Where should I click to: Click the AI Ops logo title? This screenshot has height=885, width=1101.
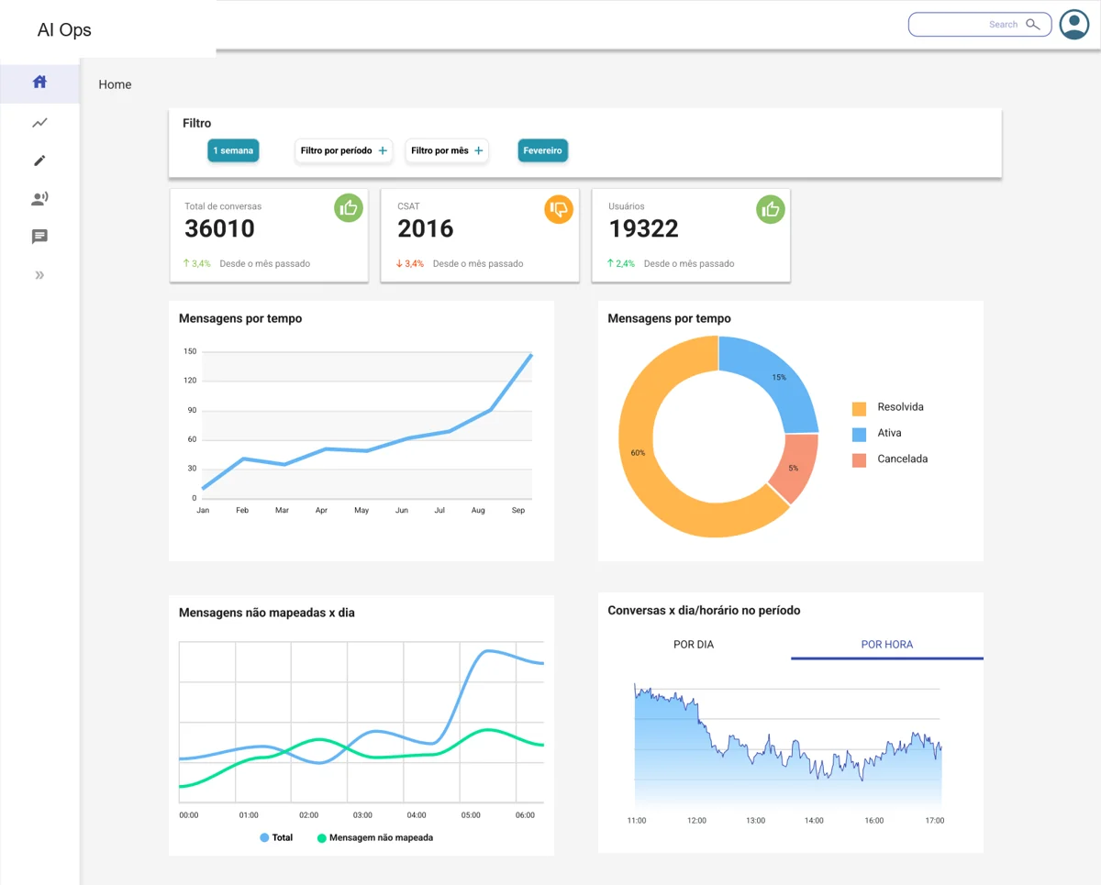click(64, 29)
